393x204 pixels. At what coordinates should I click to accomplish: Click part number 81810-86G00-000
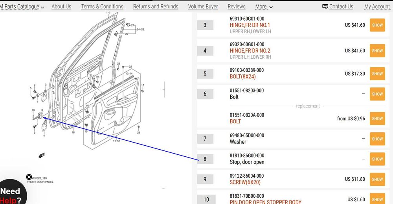247,156
